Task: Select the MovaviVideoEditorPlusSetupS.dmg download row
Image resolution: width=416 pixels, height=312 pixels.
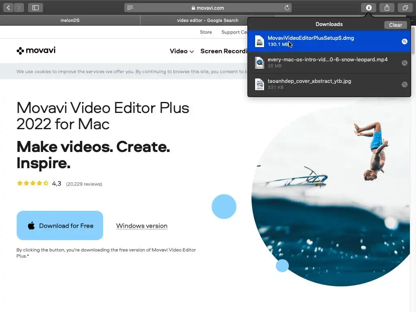Action: (329, 41)
